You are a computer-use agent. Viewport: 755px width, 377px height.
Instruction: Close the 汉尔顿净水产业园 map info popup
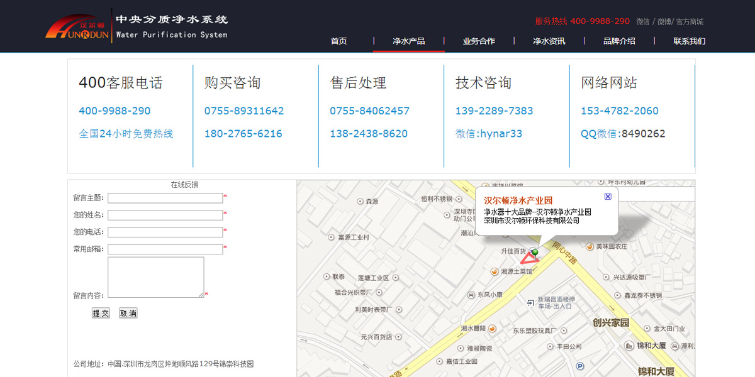(x=608, y=197)
